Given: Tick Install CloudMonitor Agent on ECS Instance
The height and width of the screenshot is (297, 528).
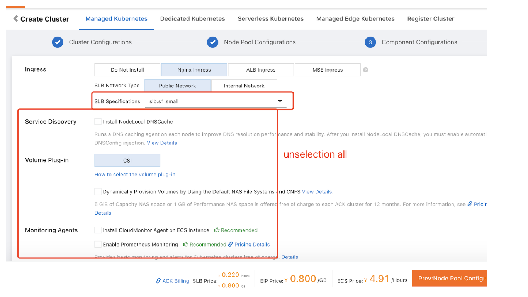Looking at the screenshot, I should [98, 230].
